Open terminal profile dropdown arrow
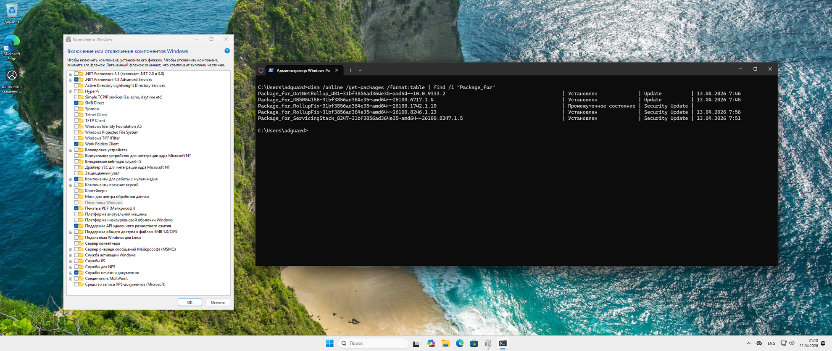The height and width of the screenshot is (351, 832). [360, 70]
